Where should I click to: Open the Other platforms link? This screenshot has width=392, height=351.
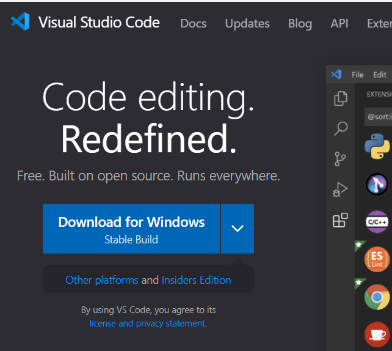coord(102,280)
